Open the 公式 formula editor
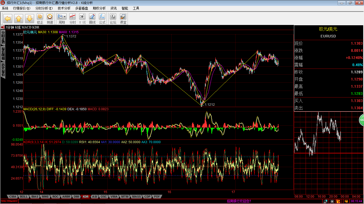364x204 pixels. [102, 19]
